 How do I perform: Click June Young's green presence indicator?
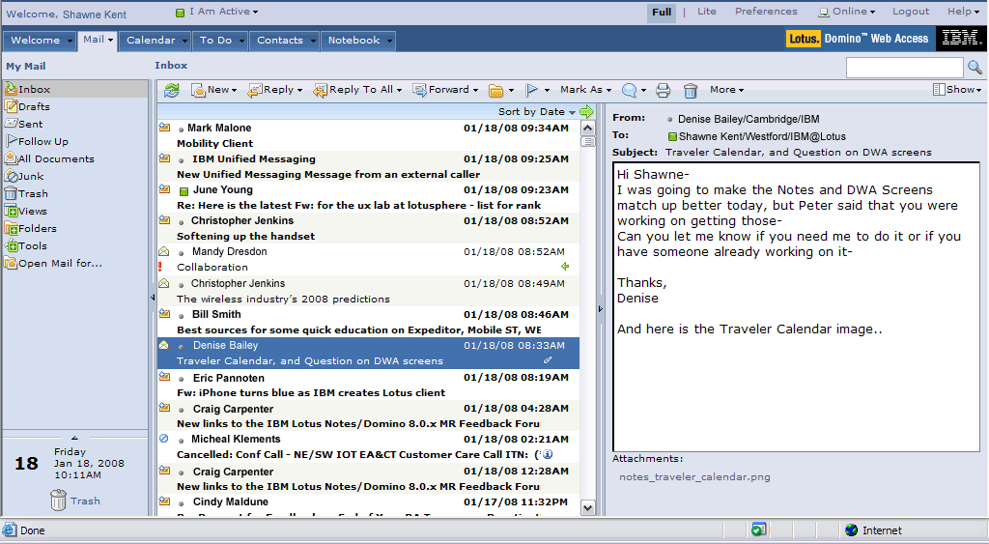pyautogui.click(x=184, y=190)
